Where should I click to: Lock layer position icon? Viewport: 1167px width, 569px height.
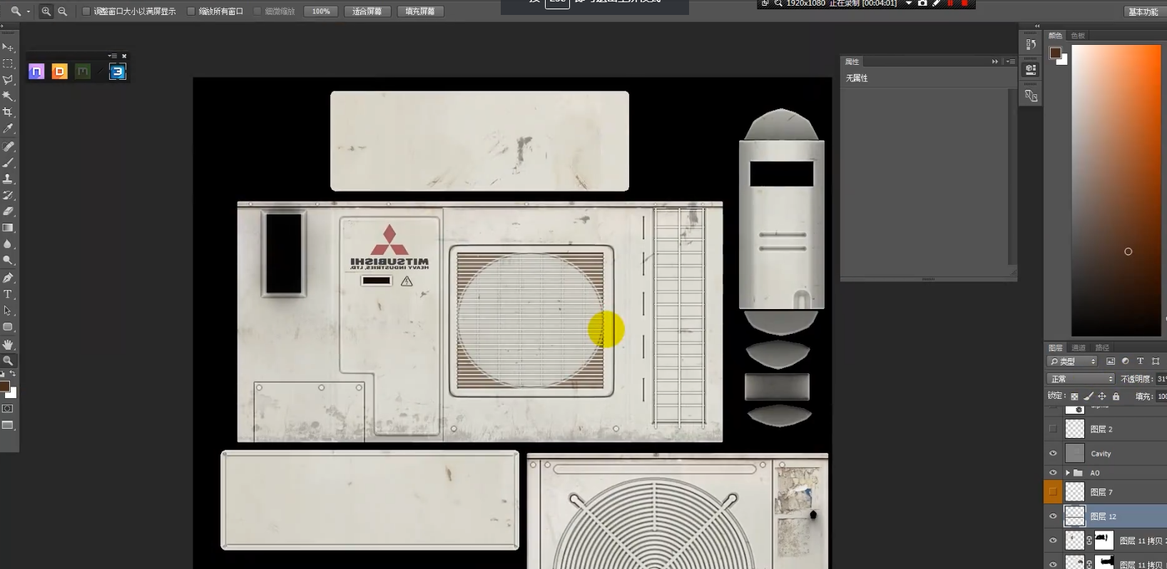pos(1102,397)
